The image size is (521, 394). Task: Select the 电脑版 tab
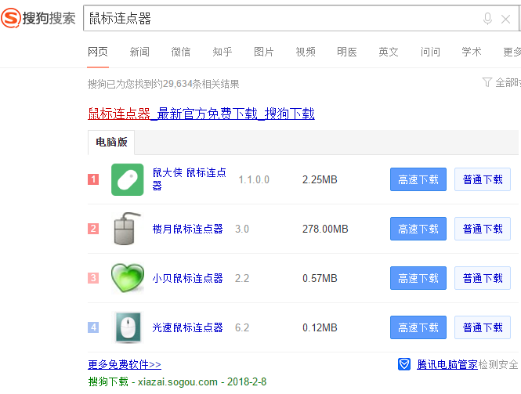(111, 143)
